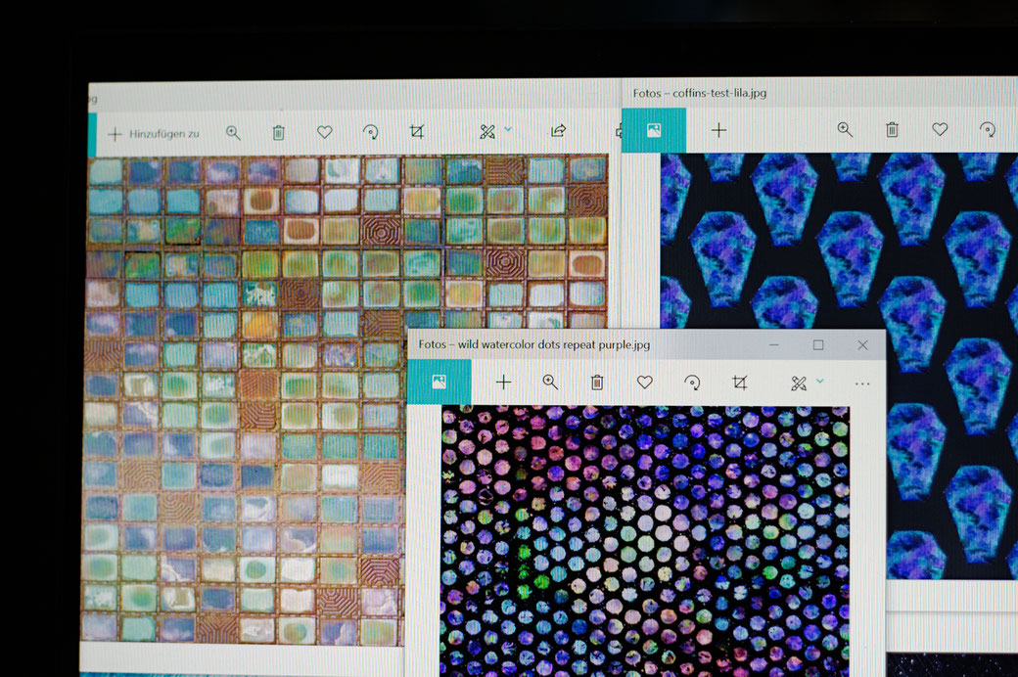Image resolution: width=1018 pixels, height=677 pixels.
Task: Zoom the tile pattern image in the left window
Action: [x=233, y=133]
